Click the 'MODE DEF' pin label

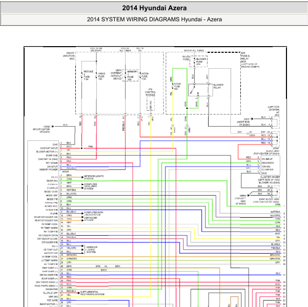(52, 195)
